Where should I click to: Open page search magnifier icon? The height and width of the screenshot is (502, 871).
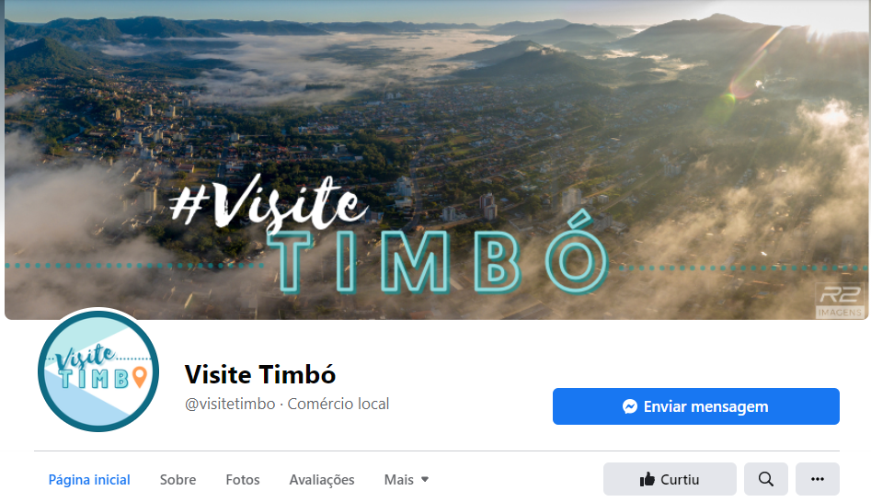pos(766,479)
